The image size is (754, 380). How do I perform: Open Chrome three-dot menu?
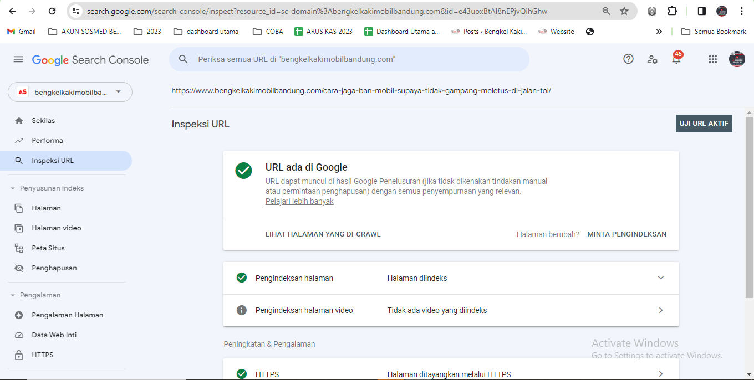click(742, 11)
